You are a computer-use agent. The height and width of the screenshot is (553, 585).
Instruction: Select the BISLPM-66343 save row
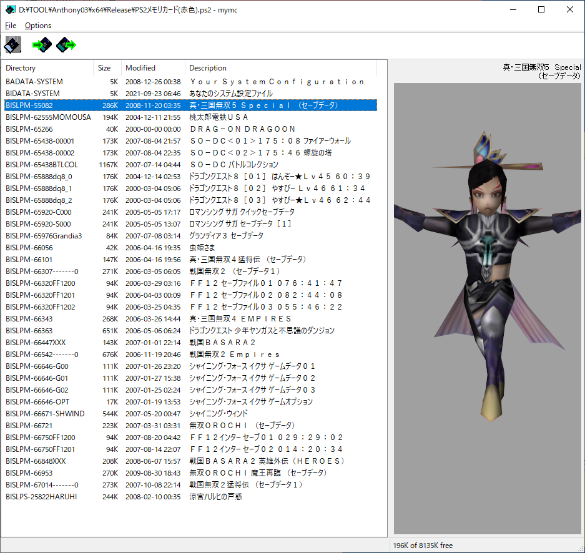(x=190, y=319)
